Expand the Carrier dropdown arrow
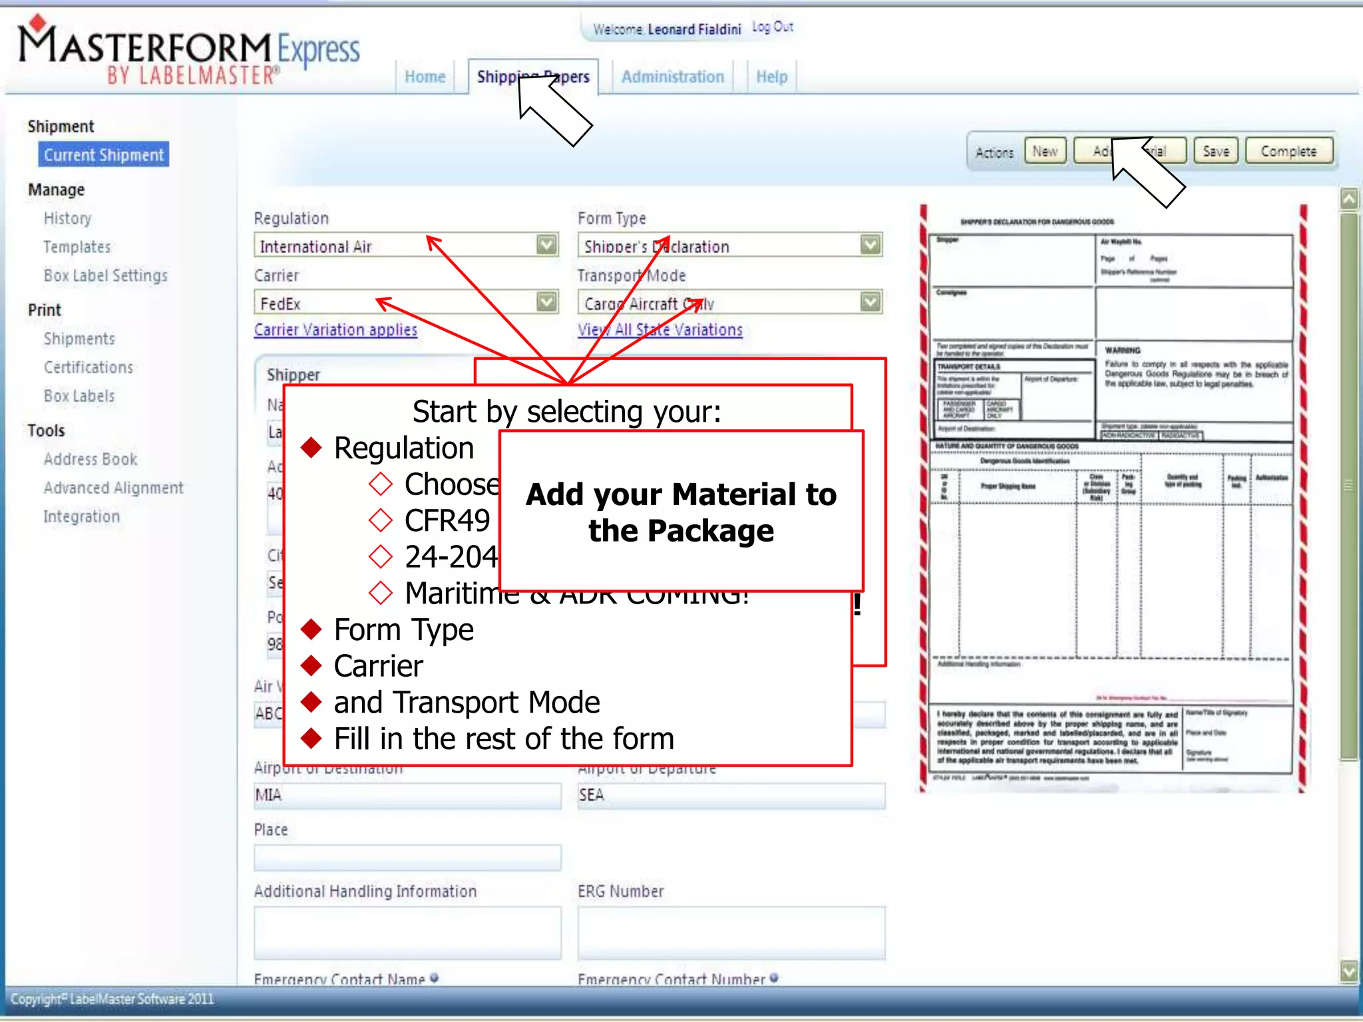1363x1022 pixels. (x=546, y=303)
